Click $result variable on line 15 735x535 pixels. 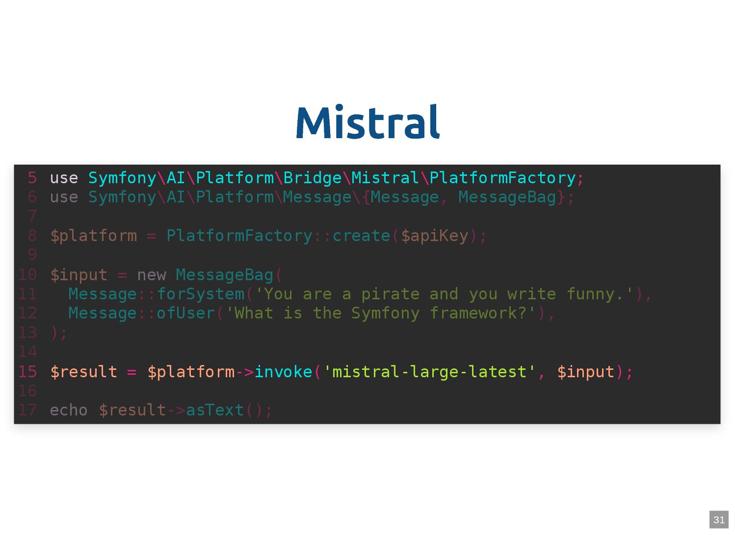[x=83, y=372]
